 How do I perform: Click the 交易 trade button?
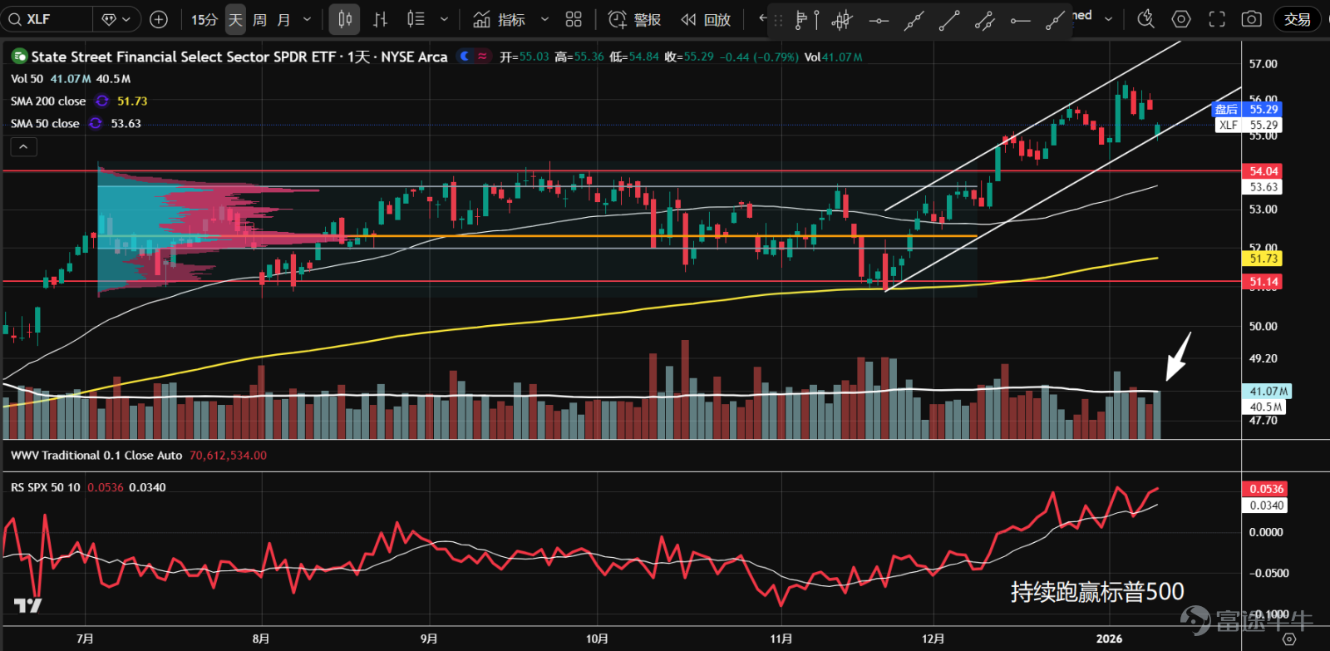pos(1297,19)
